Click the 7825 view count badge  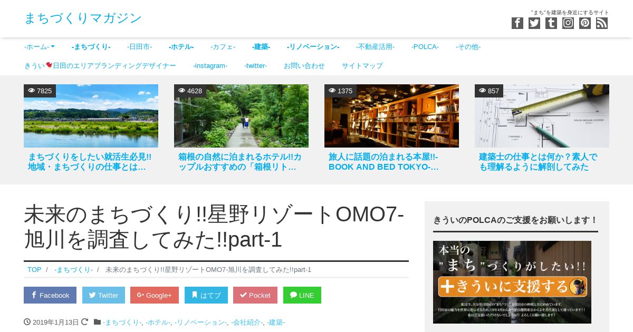[x=40, y=91]
